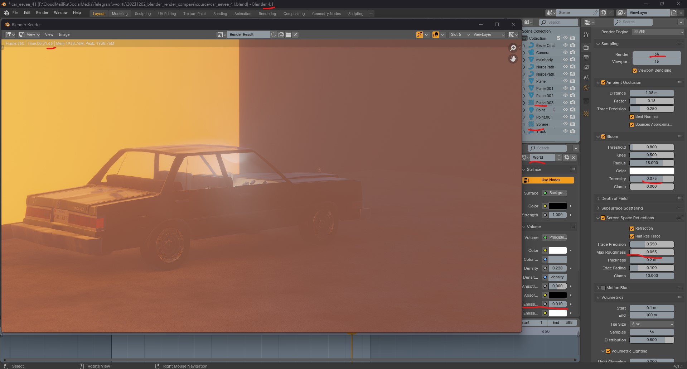Click the pan hand gizmo in render view
Viewport: 687px width, 369px height.
coord(513,59)
